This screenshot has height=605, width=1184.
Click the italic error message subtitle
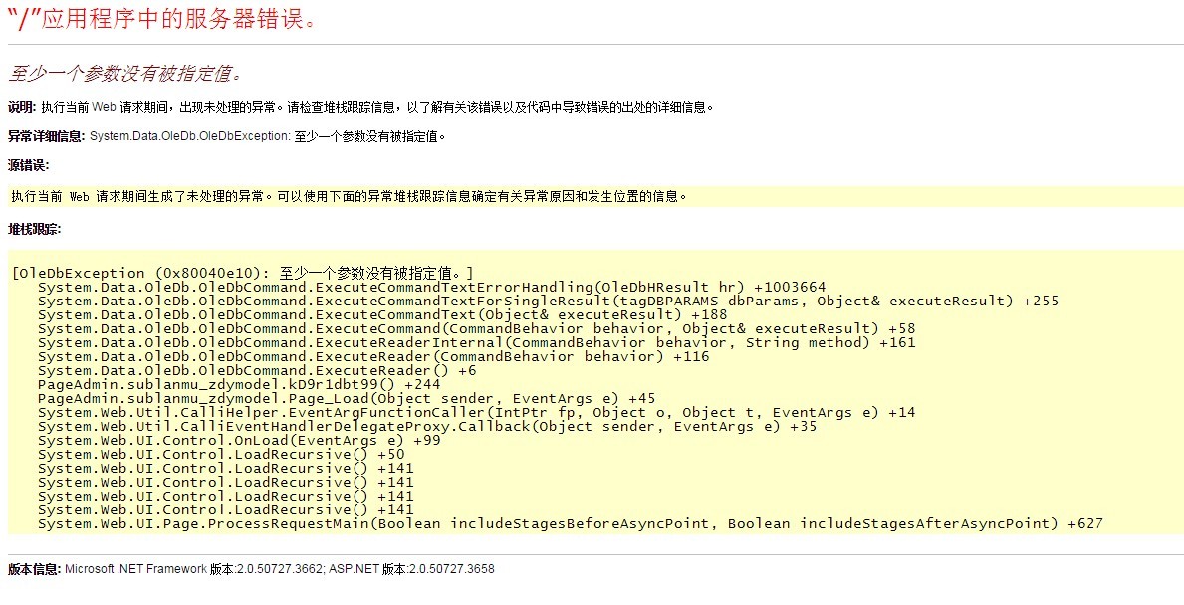point(124,74)
